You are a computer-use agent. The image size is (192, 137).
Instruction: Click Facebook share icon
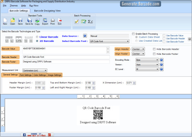point(25,135)
